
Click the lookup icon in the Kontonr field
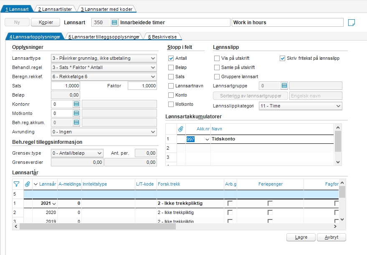76,104
